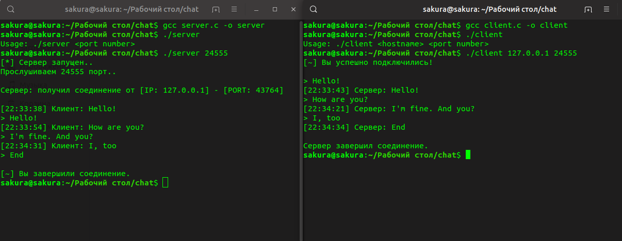Click the hollow cursor at left terminal prompt

pyautogui.click(x=165, y=183)
